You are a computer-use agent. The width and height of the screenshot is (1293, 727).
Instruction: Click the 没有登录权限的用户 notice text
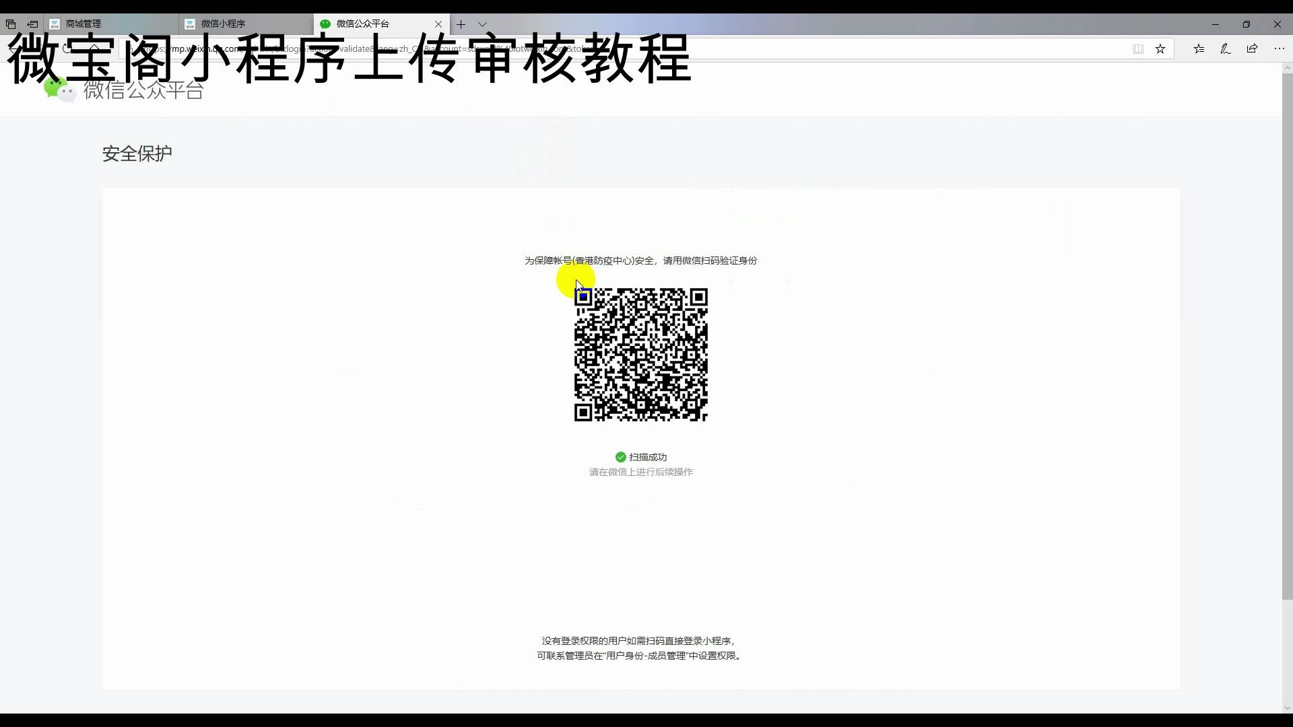(x=638, y=641)
